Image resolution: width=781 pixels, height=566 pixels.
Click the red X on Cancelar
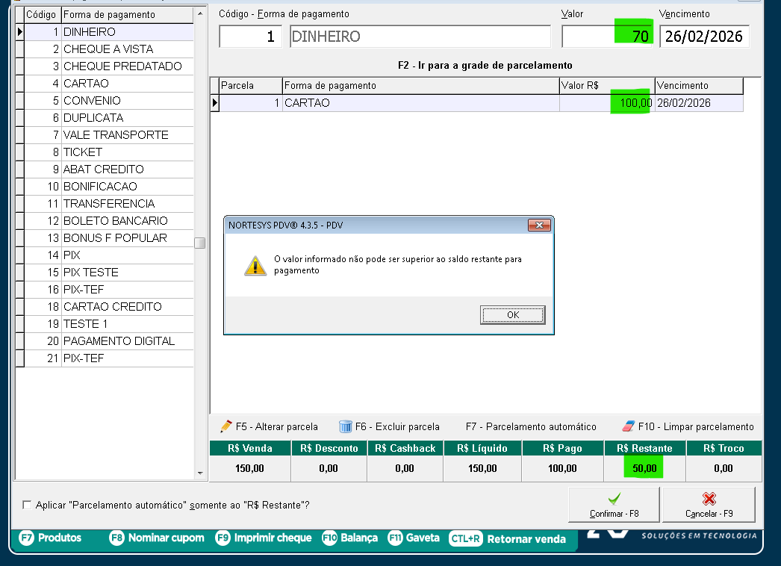point(709,499)
